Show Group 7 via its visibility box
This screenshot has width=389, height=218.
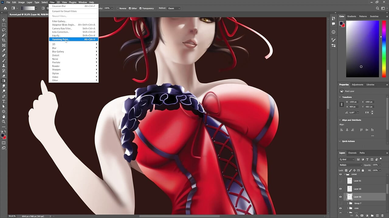[340, 203]
